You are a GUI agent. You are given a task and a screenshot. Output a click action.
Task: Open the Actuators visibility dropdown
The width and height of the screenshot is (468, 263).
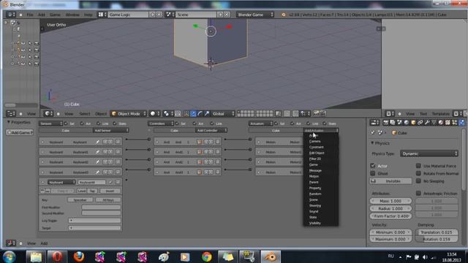click(x=260, y=123)
